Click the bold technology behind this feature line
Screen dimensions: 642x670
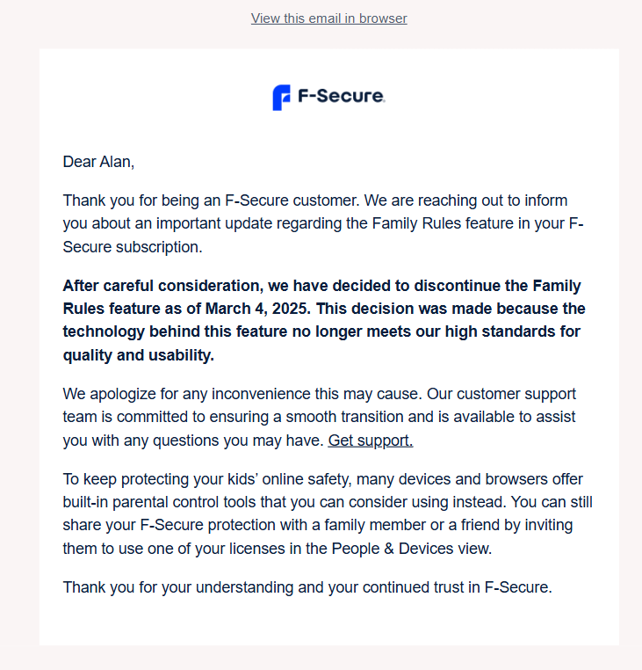321,331
